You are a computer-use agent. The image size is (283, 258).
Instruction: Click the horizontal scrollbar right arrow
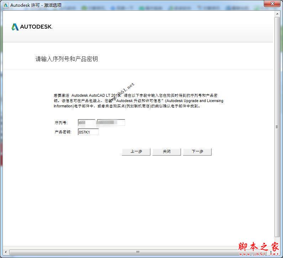click(271, 252)
